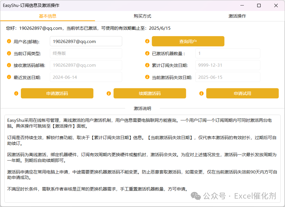Click the paragraph starting EasyShu采用在线帐号管理
The image size is (285, 207).
point(139,123)
